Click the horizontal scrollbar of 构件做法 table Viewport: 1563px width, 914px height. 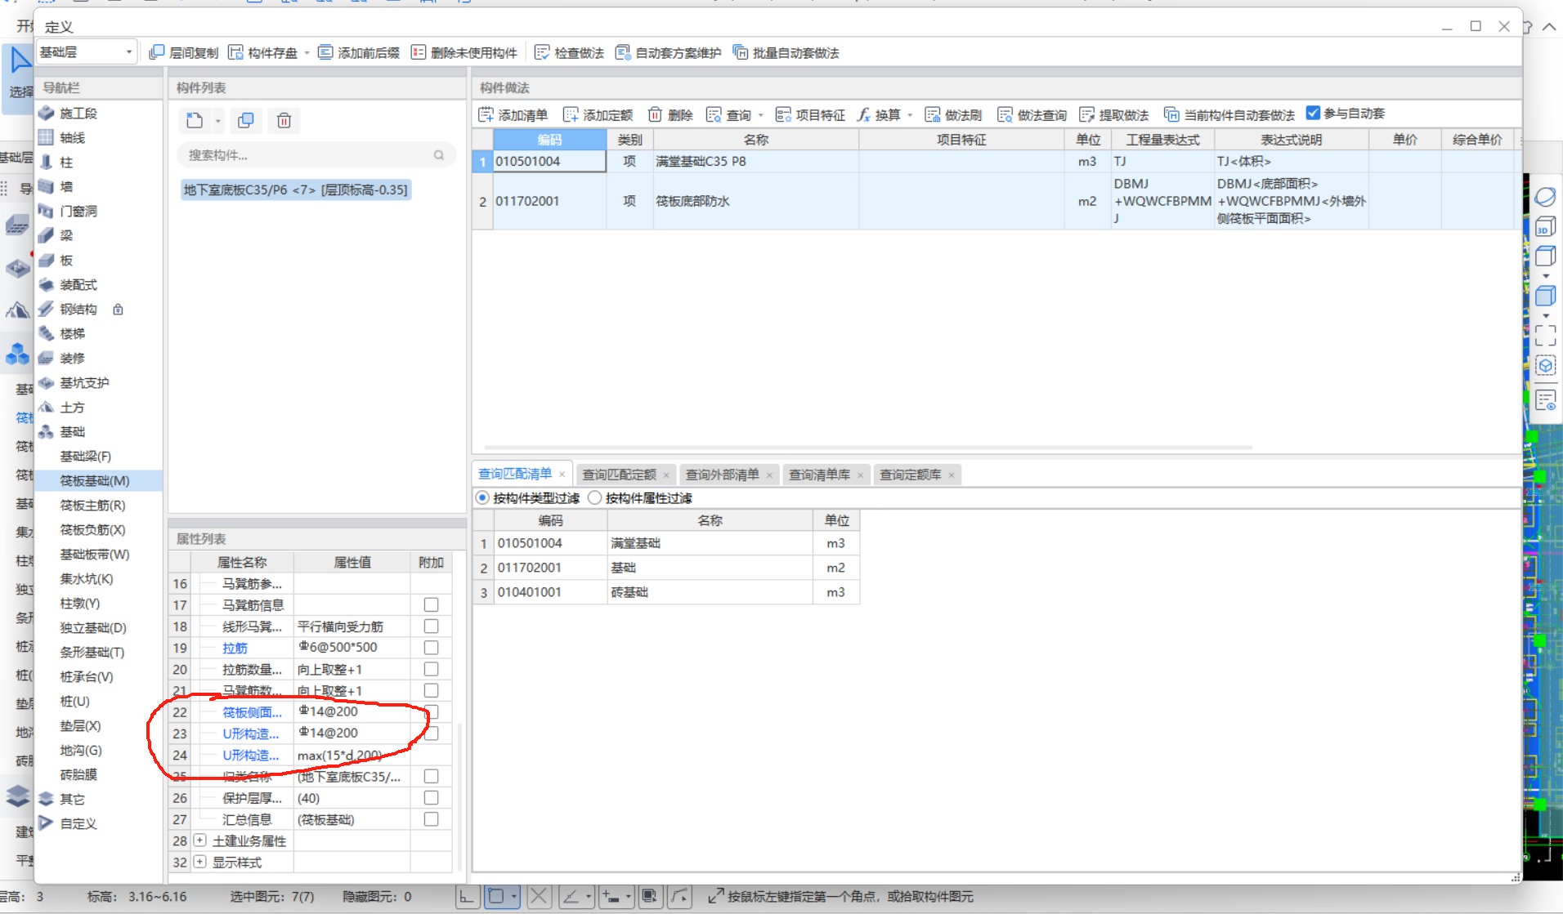(x=868, y=448)
